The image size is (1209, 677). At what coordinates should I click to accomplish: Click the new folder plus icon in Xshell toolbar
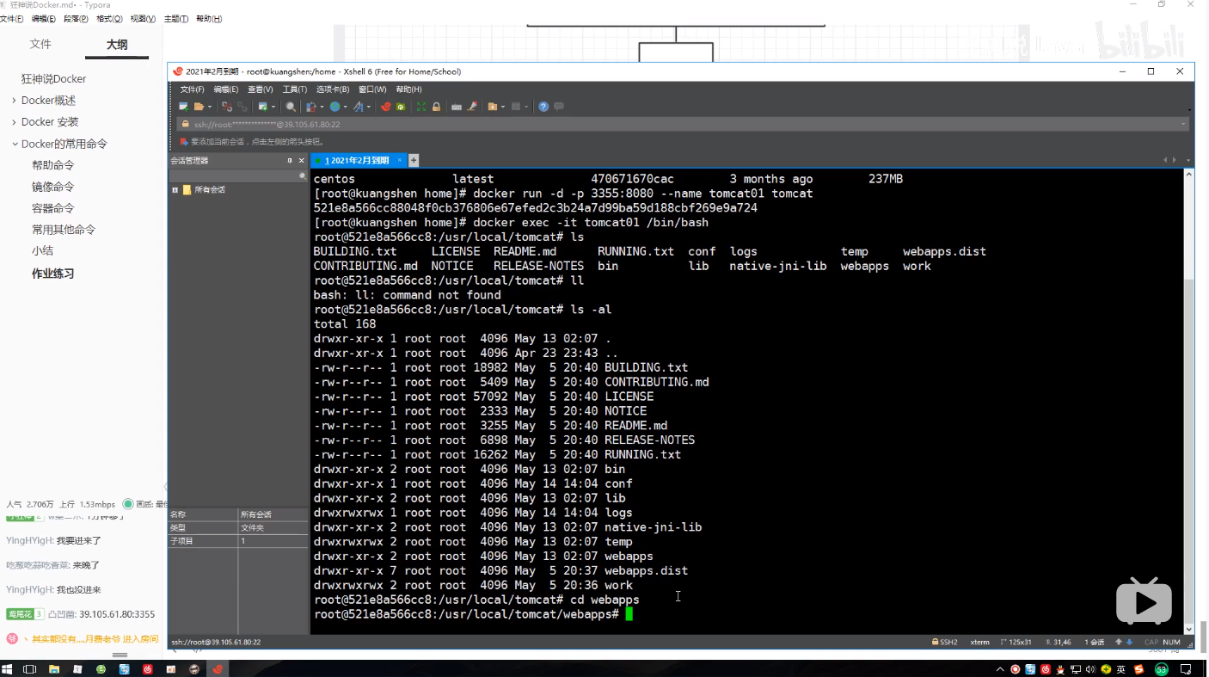point(493,107)
